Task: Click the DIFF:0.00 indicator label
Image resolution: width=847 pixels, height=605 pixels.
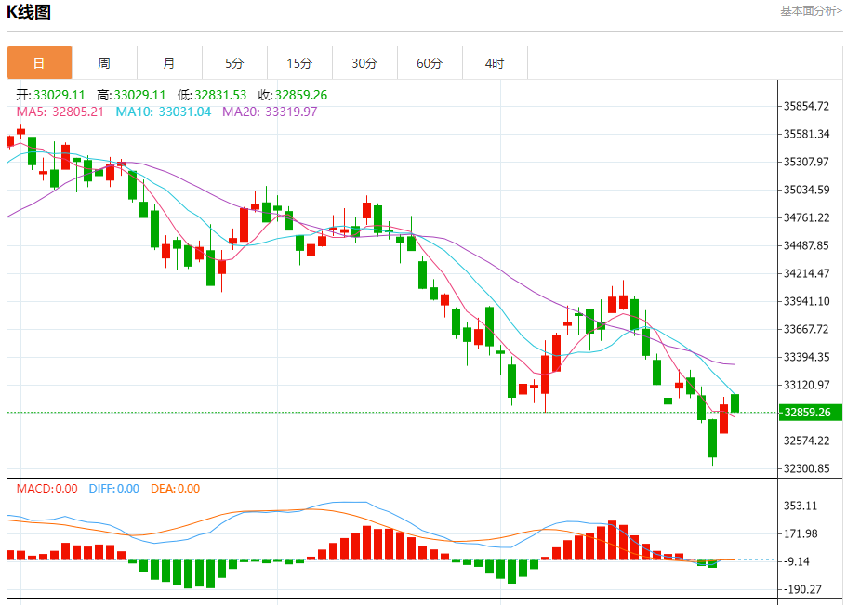Action: click(x=114, y=488)
